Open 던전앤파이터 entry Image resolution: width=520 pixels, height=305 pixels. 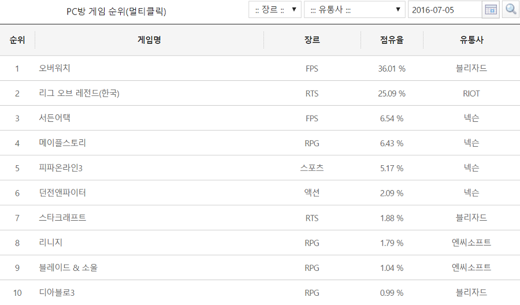(62, 193)
